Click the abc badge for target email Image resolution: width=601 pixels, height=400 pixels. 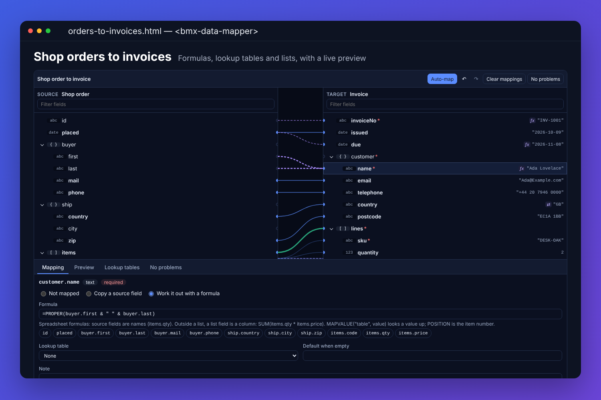click(349, 180)
